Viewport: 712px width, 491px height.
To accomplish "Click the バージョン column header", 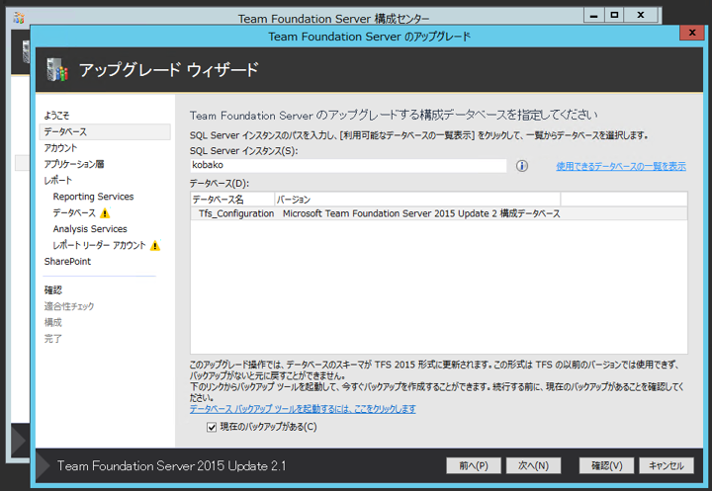I will [x=417, y=200].
